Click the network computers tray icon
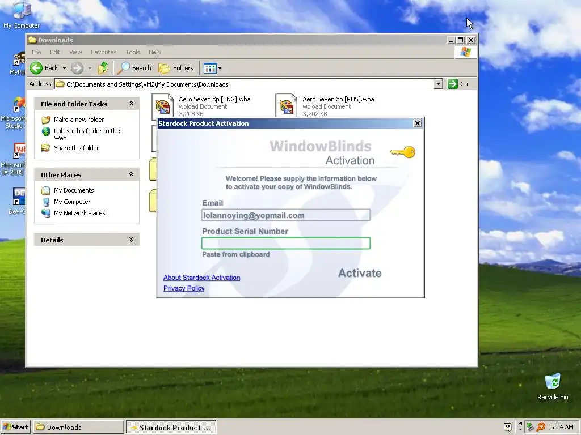This screenshot has height=435, width=581. tap(531, 427)
